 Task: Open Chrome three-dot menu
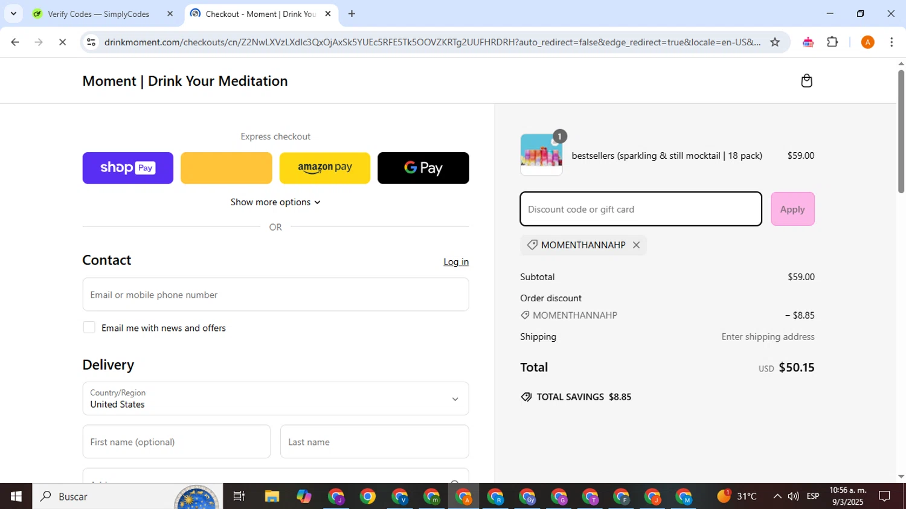coord(892,42)
